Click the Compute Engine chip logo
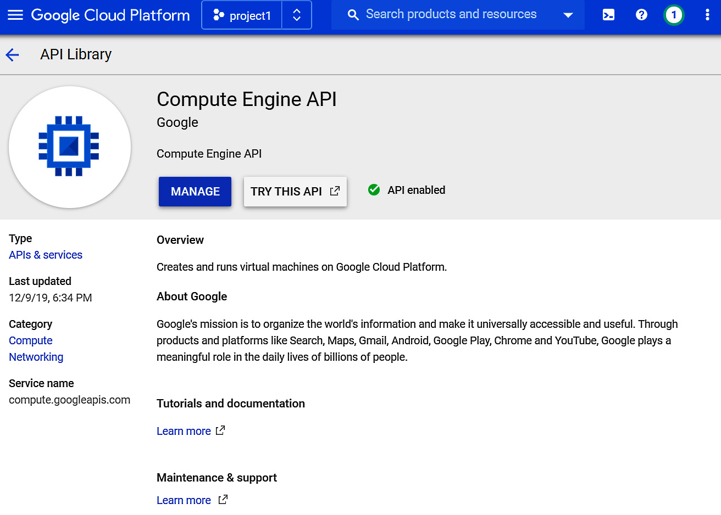 pos(69,147)
